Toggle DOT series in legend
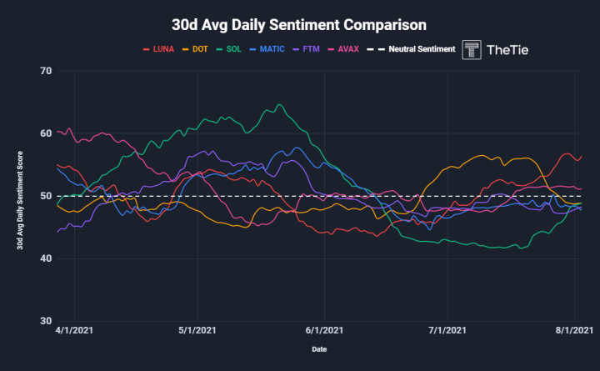 click(x=195, y=49)
